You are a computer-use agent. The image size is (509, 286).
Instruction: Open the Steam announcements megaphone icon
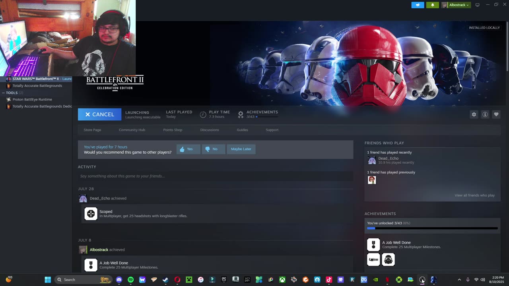point(418,5)
